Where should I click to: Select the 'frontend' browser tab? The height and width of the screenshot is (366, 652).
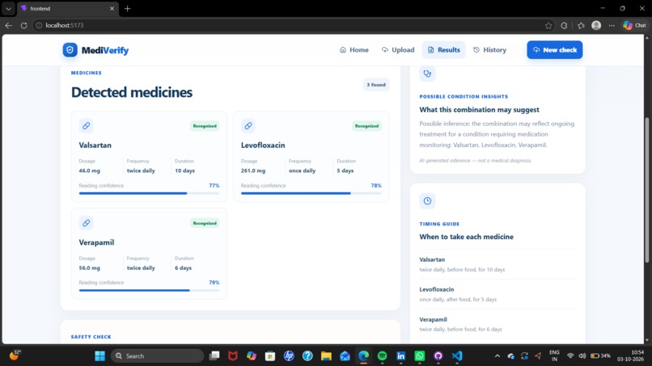(x=68, y=8)
